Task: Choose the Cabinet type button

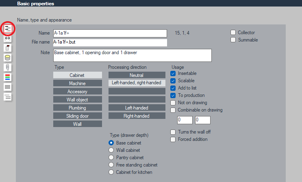Action: pos(78,75)
